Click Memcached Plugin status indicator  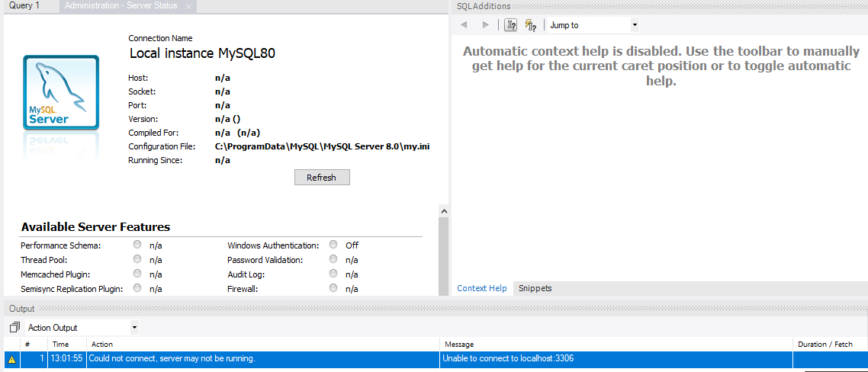point(137,274)
